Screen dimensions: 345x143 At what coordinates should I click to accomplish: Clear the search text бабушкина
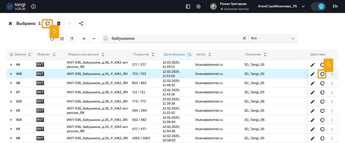(x=244, y=38)
